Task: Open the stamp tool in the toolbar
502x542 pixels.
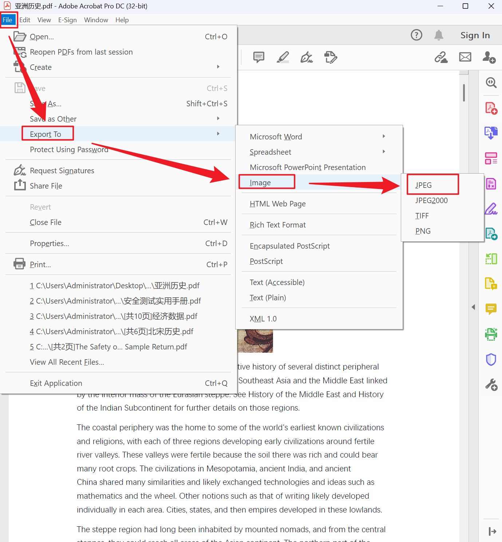Action: tap(331, 57)
